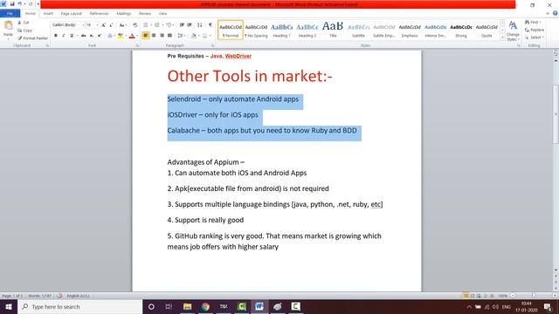The image size is (559, 314).
Task: Copy the selected text
Action: 24,31
